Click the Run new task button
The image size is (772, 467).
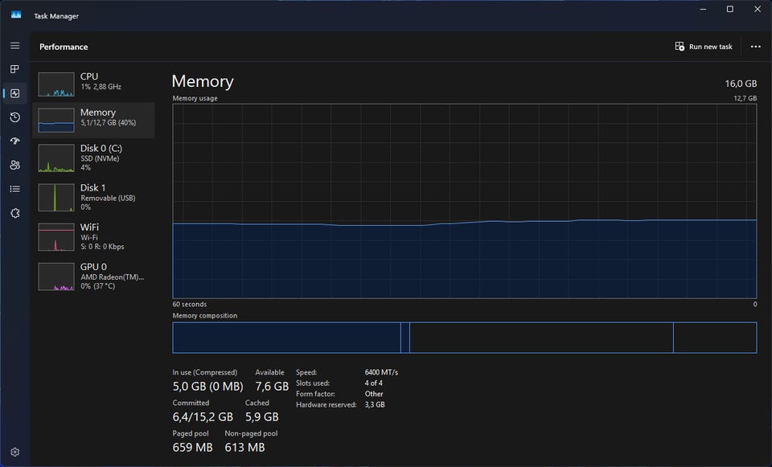pyautogui.click(x=704, y=47)
